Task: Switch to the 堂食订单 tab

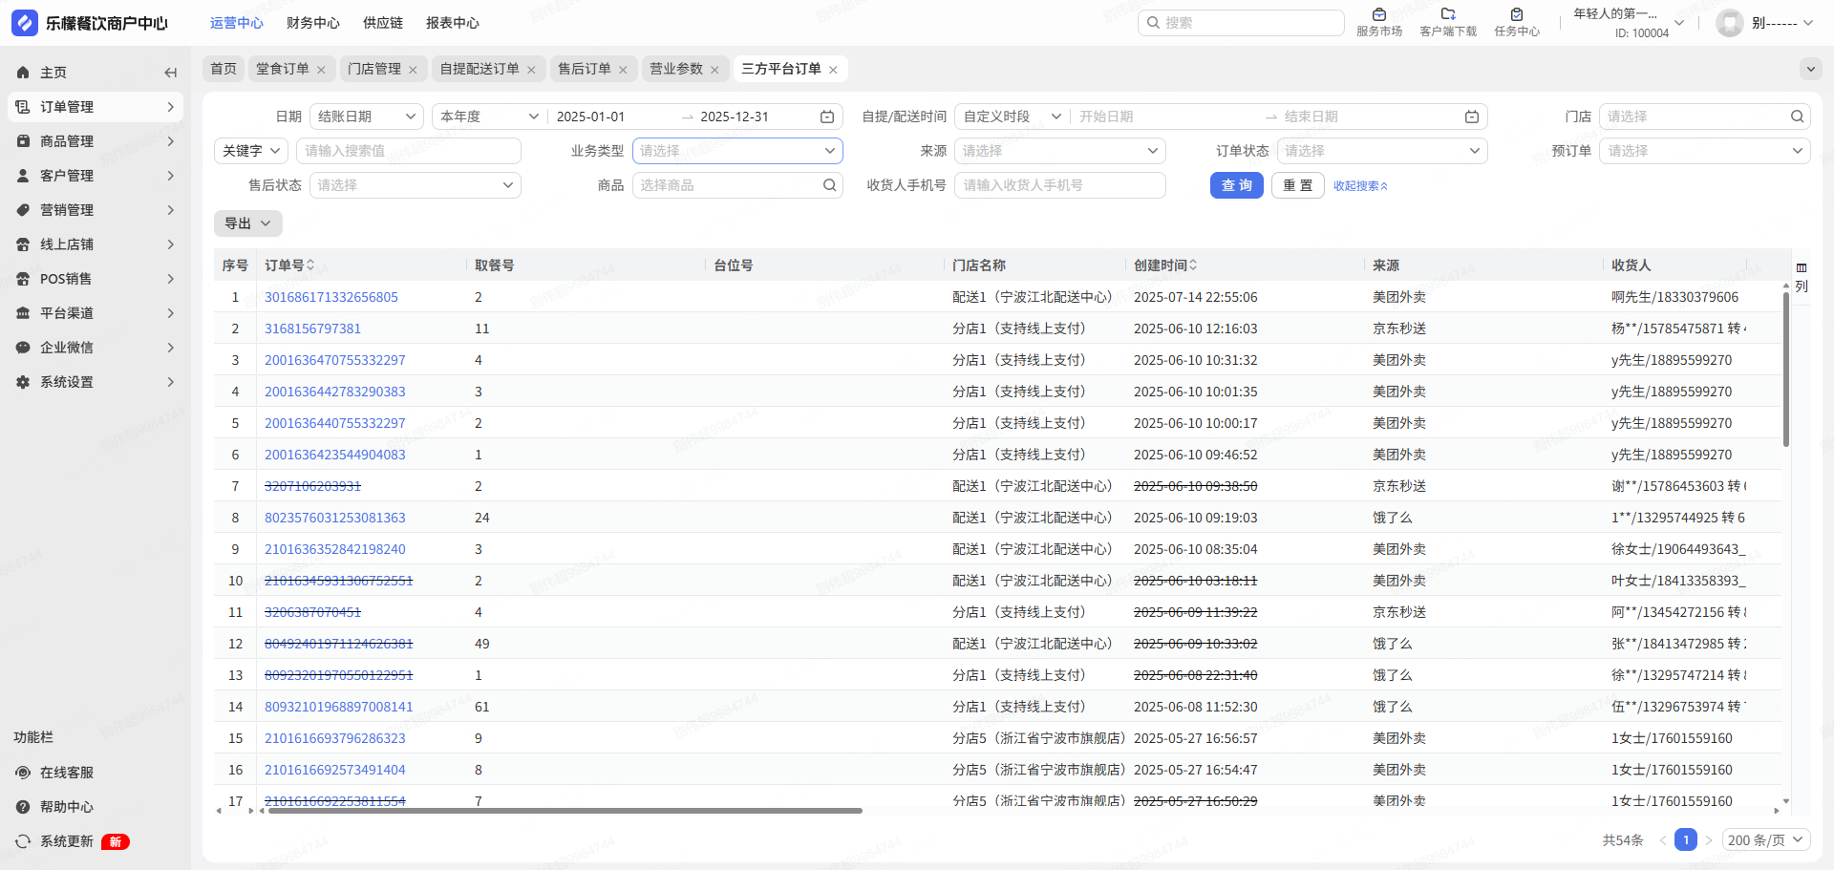Action: click(282, 69)
